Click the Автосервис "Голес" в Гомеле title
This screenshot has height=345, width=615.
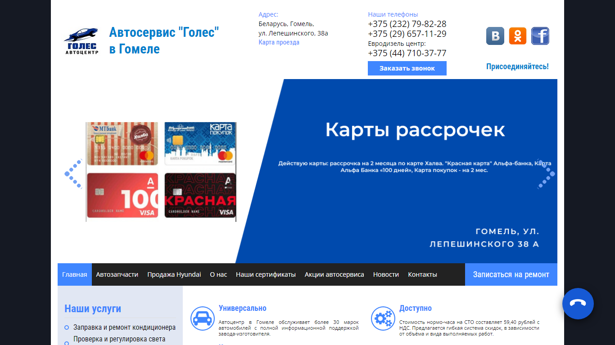point(164,40)
